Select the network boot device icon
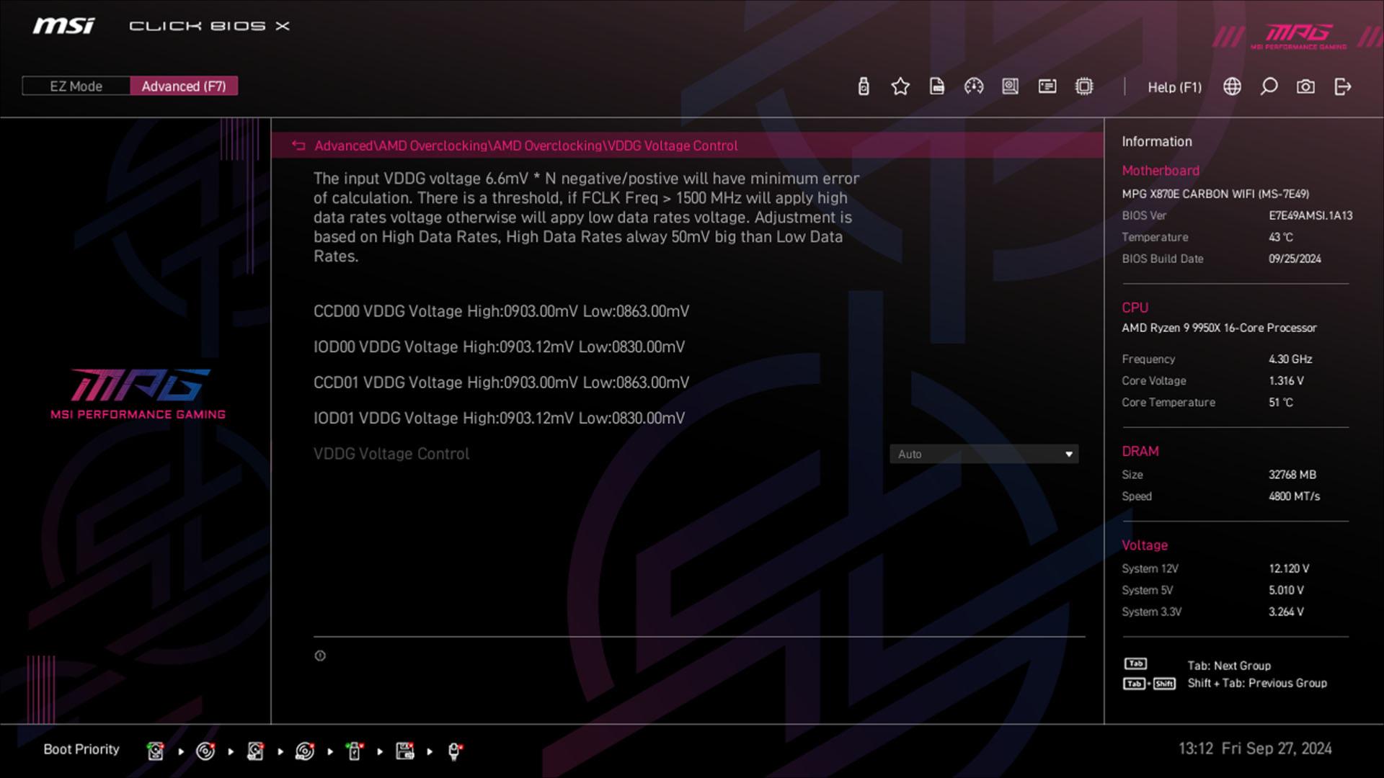 pos(455,751)
